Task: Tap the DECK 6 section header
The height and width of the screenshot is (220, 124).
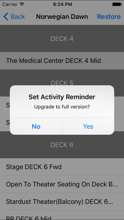Action: 62,145
